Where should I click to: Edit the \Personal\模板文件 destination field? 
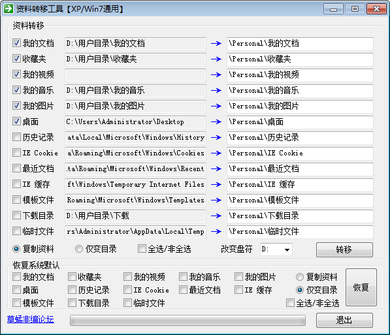(x=300, y=200)
